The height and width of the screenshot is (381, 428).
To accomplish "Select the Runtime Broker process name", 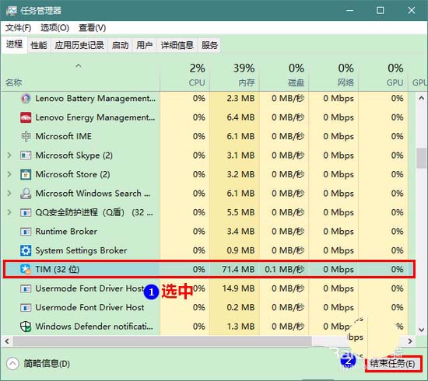I will click(66, 232).
